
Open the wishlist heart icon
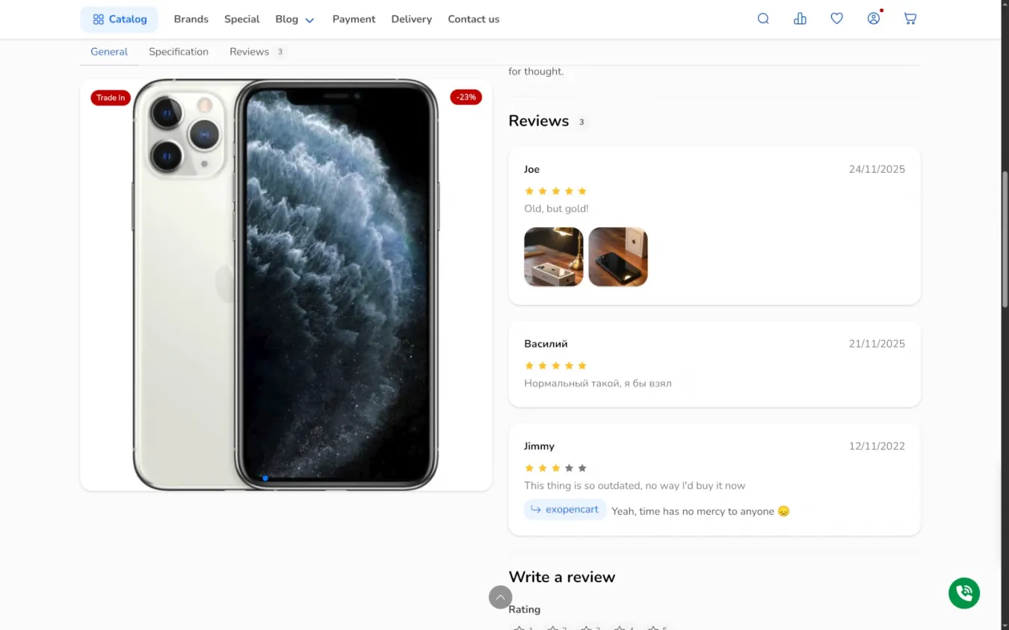[x=837, y=19]
